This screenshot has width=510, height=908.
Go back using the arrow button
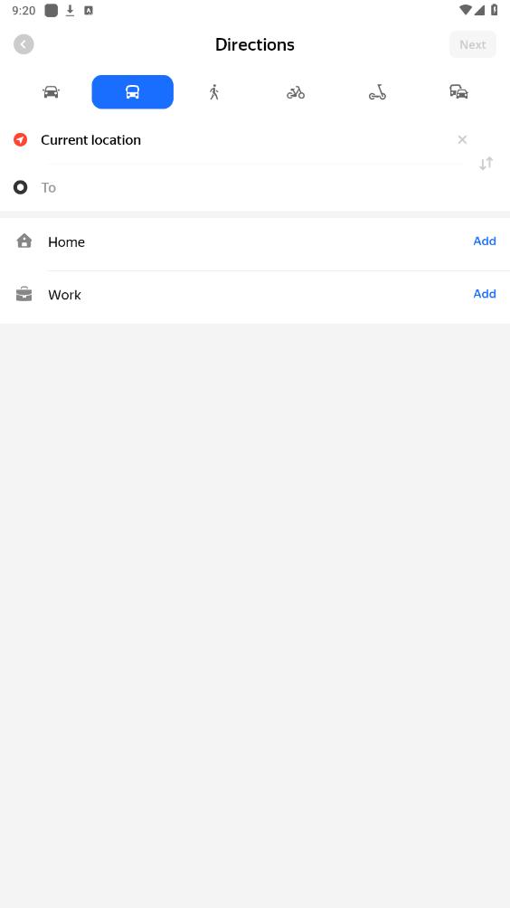point(24,44)
